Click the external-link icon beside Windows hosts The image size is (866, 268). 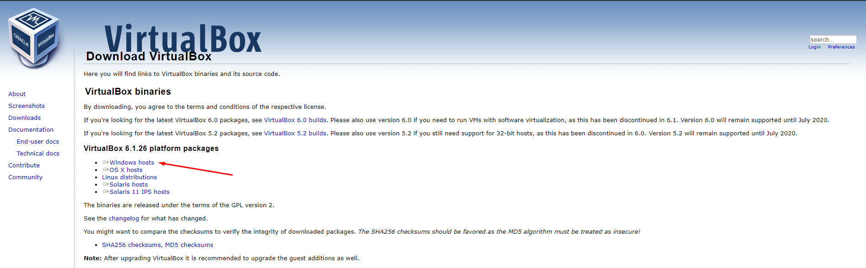[x=106, y=162]
